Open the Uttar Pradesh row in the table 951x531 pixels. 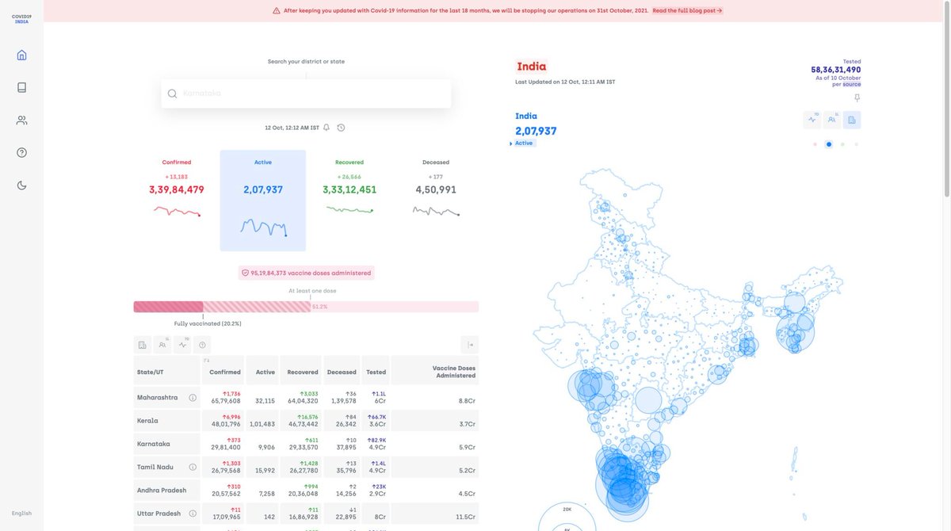pyautogui.click(x=306, y=514)
